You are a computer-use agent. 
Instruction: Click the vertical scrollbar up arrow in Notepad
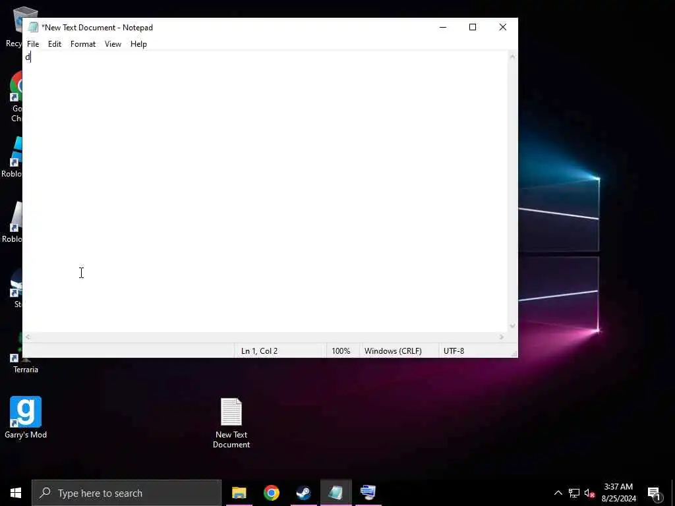512,57
